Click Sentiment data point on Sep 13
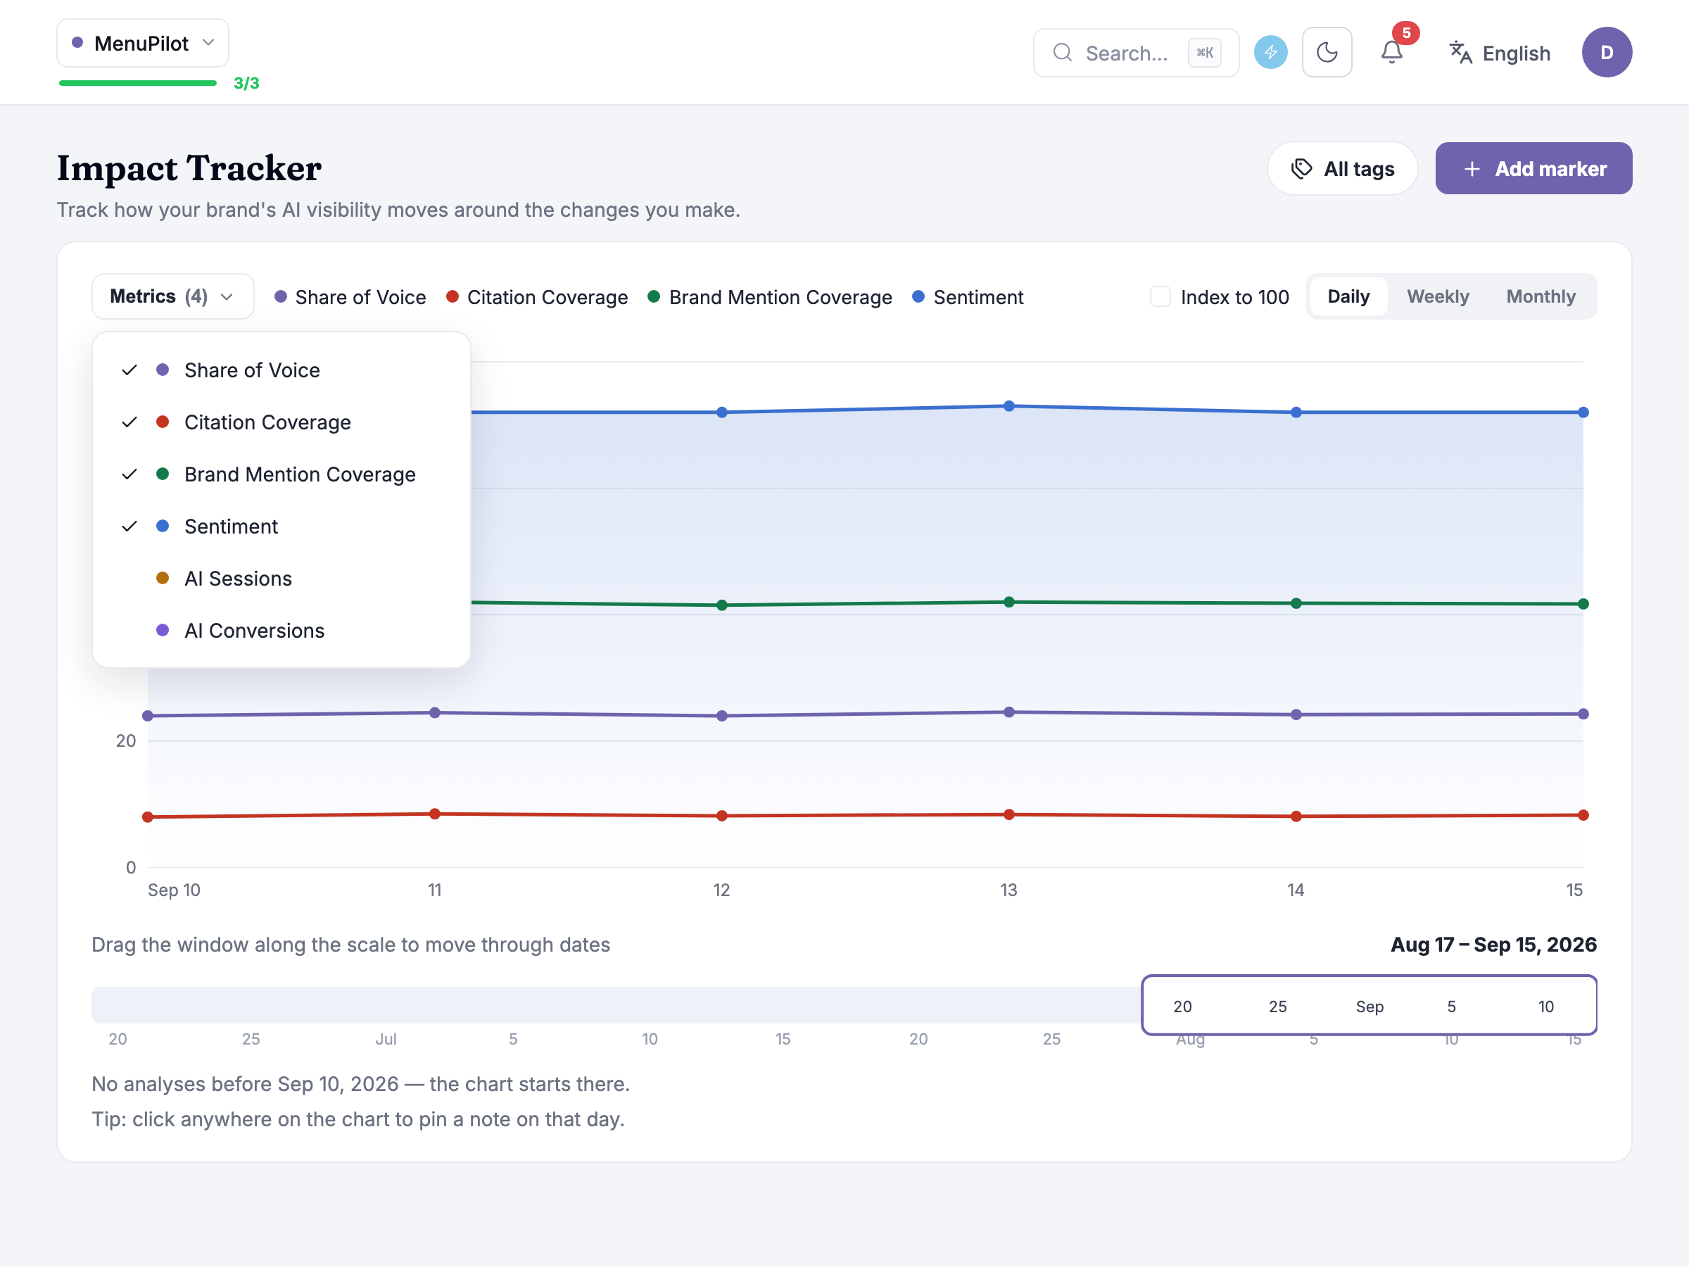 click(1008, 405)
